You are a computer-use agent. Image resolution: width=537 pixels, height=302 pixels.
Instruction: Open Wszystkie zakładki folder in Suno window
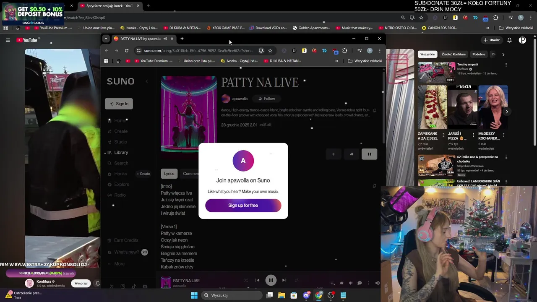[x=365, y=61]
